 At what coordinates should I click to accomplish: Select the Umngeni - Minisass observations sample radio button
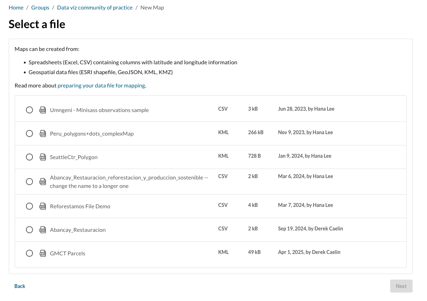coord(29,110)
